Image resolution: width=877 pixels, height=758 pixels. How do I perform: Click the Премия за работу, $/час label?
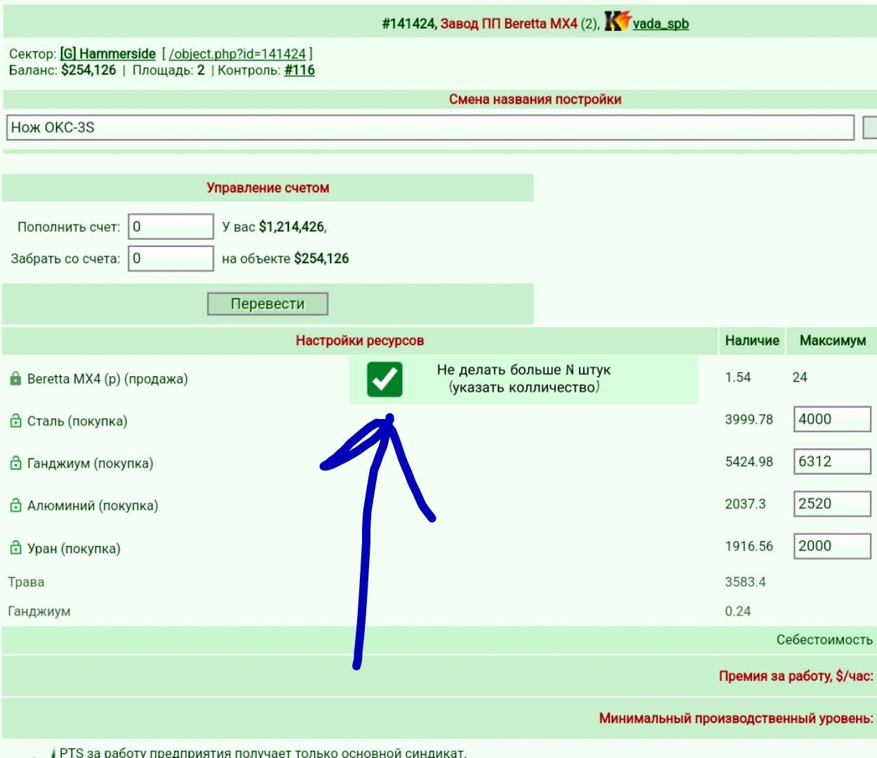pyautogui.click(x=796, y=677)
